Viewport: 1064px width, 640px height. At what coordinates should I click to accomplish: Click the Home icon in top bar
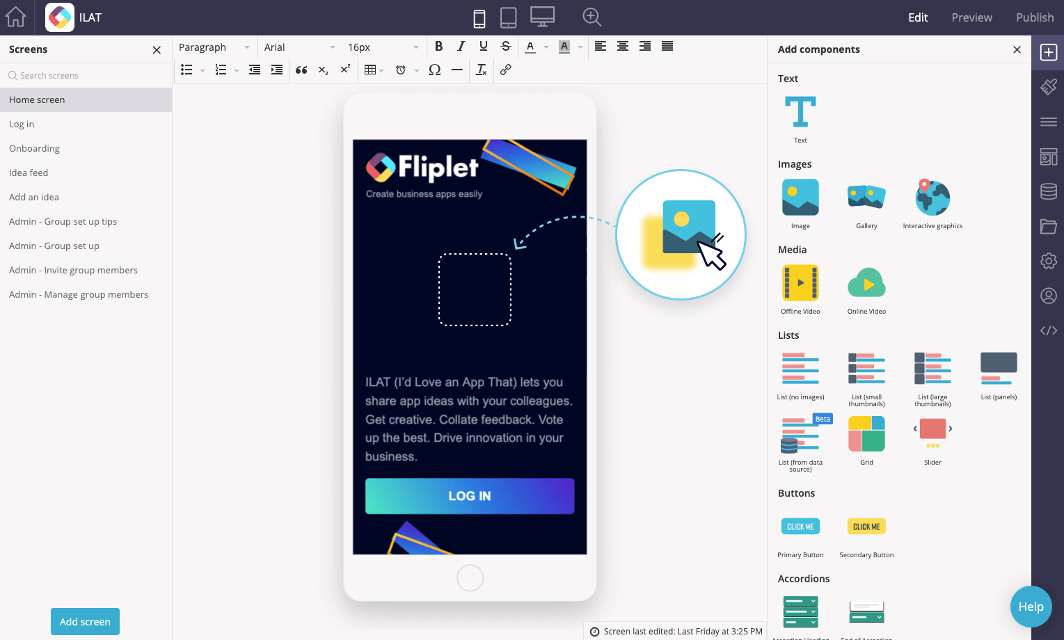point(15,17)
